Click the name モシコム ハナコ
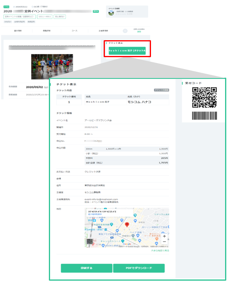 140,102
